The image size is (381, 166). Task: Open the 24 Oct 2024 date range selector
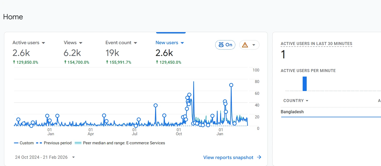(x=42, y=157)
